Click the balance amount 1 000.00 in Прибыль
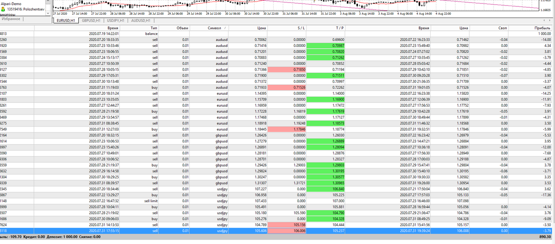Viewport: 555px width, 244px height. (544, 34)
